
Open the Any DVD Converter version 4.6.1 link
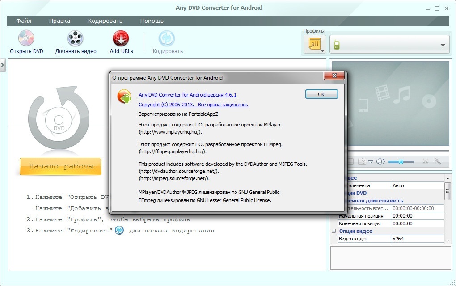[188, 95]
